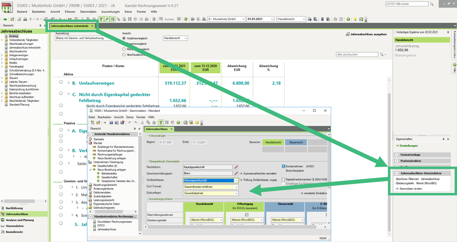Open the Einkunftsart dropdown
This screenshot has height=242, width=457.
pyautogui.click(x=236, y=193)
